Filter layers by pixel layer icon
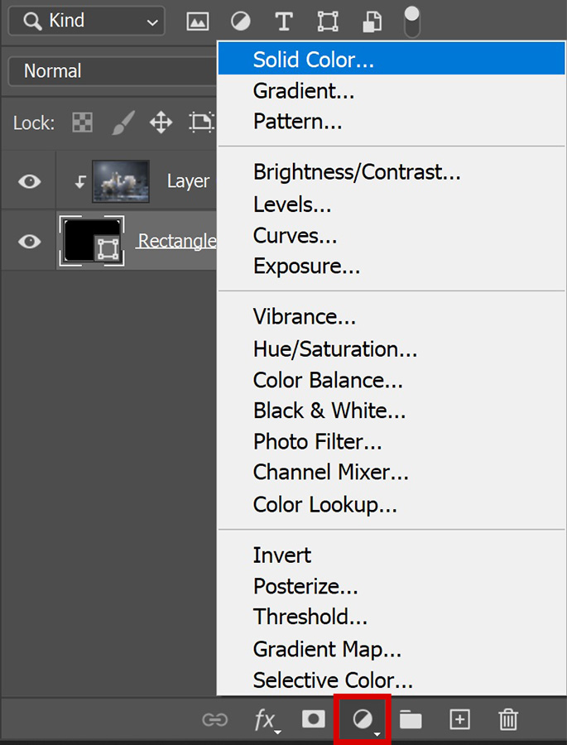The image size is (567, 745). (x=197, y=22)
